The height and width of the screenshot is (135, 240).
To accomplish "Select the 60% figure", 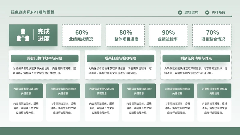I will (x=82, y=32).
